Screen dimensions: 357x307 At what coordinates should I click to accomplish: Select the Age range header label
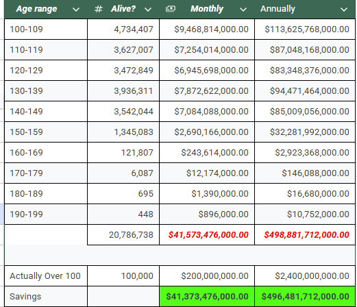[36, 9]
